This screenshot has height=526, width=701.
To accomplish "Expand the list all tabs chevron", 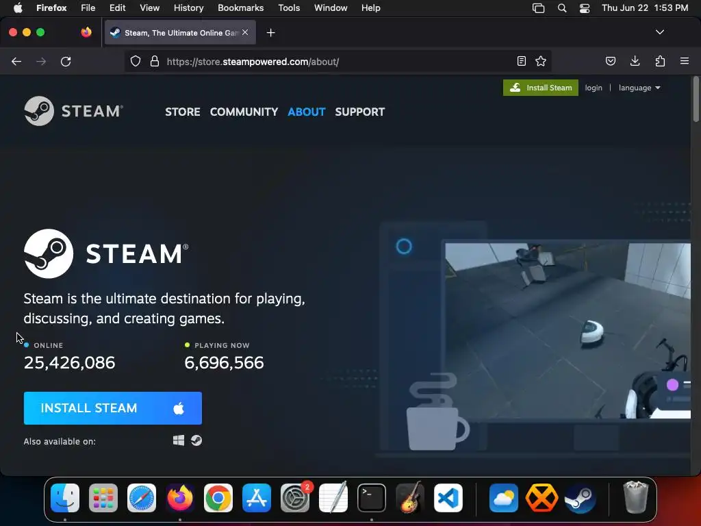I will [659, 32].
